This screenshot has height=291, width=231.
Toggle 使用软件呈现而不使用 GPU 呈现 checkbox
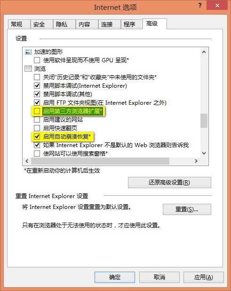[37, 60]
